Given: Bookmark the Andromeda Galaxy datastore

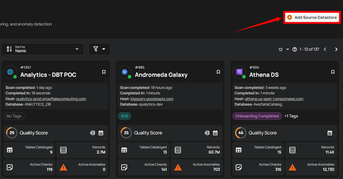Looking at the screenshot, I should point(218,72).
